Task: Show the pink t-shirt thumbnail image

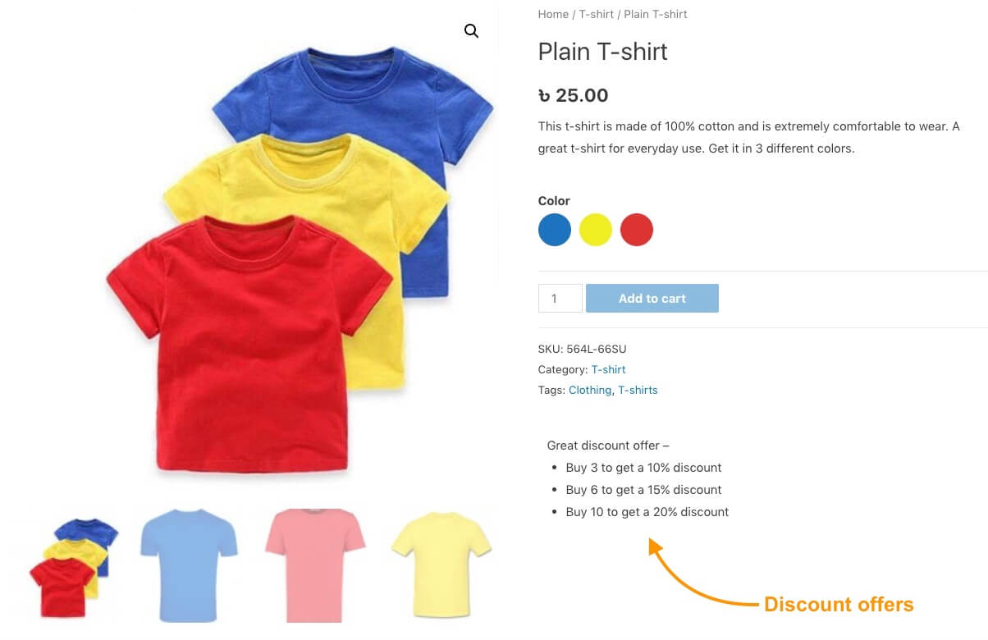Action: coord(314,566)
